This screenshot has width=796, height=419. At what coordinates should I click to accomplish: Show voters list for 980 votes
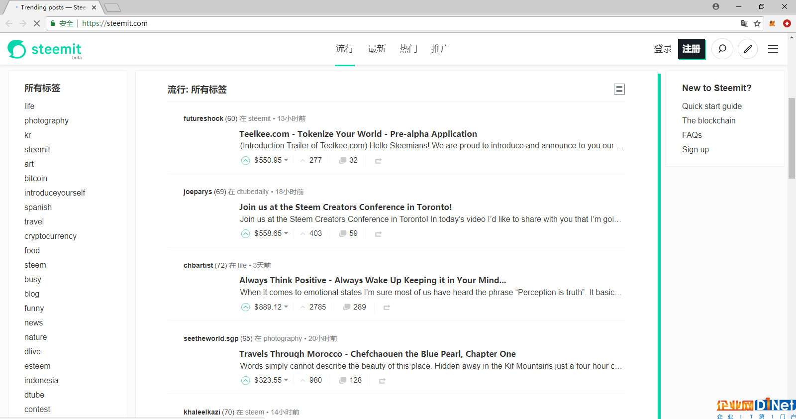coord(311,380)
